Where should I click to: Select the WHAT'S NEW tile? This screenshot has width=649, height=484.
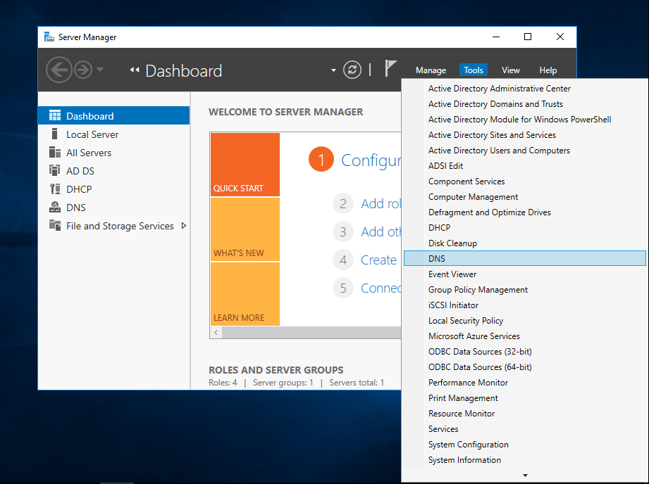tap(245, 229)
